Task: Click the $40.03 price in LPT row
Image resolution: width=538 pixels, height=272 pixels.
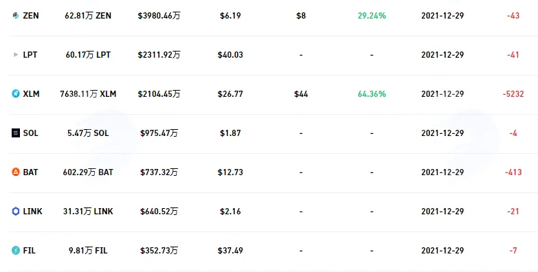Action: [x=230, y=55]
